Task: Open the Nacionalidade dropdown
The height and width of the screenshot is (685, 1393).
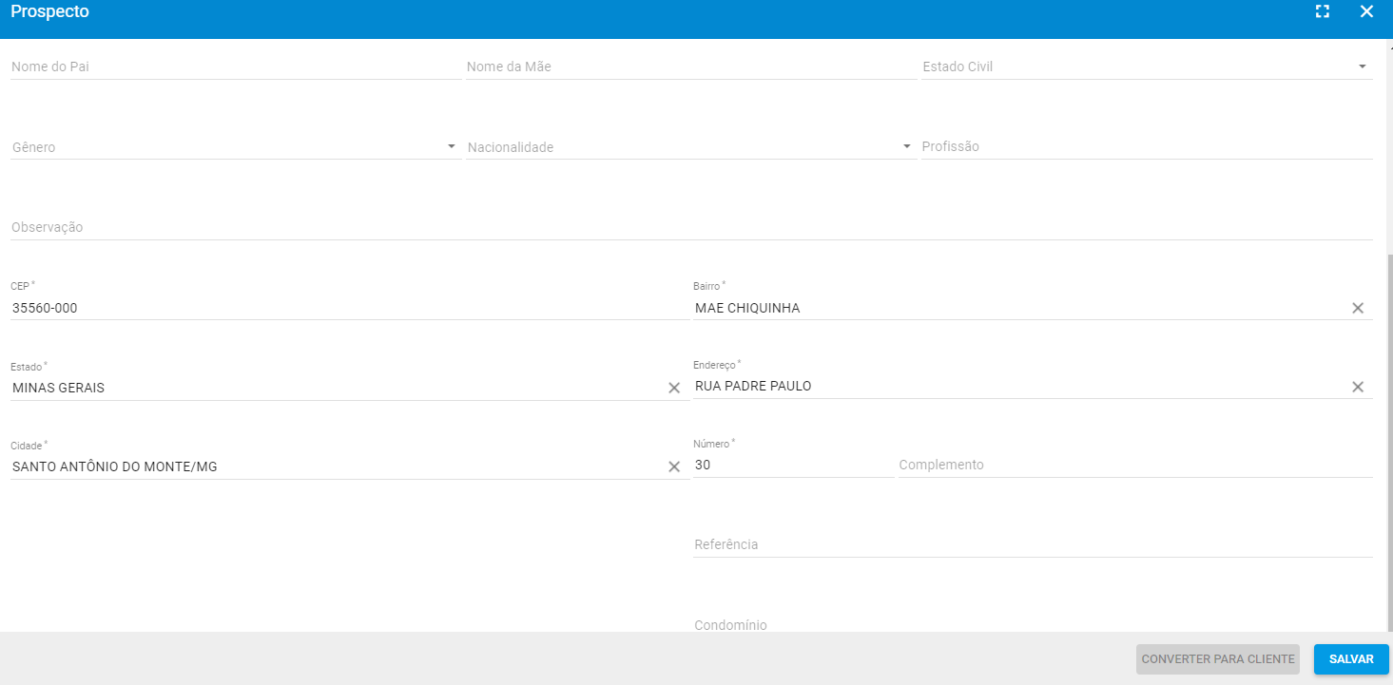Action: point(905,146)
